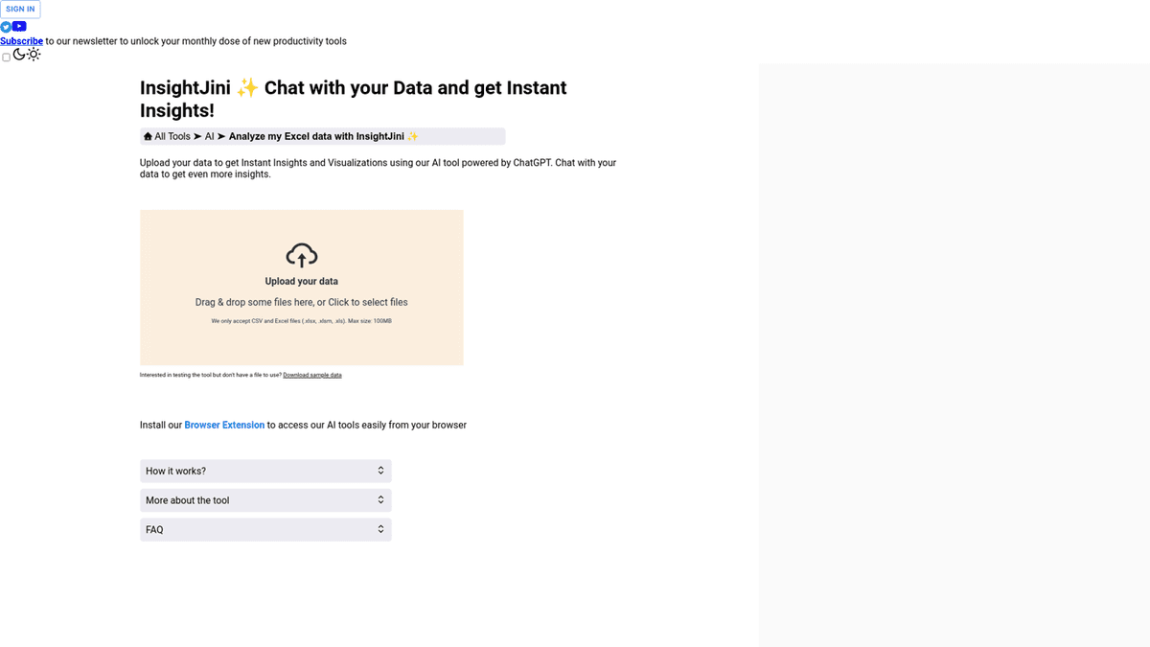Open the Twitter icon link
The height and width of the screenshot is (647, 1150).
coord(6,27)
